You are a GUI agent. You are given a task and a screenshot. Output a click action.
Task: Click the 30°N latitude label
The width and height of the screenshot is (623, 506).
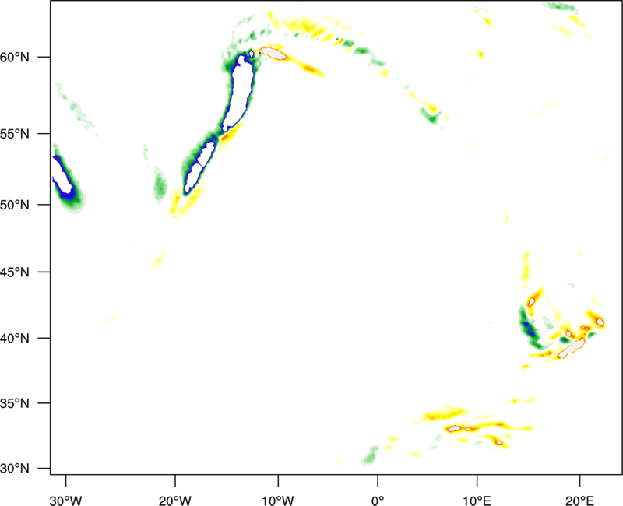click(x=15, y=469)
